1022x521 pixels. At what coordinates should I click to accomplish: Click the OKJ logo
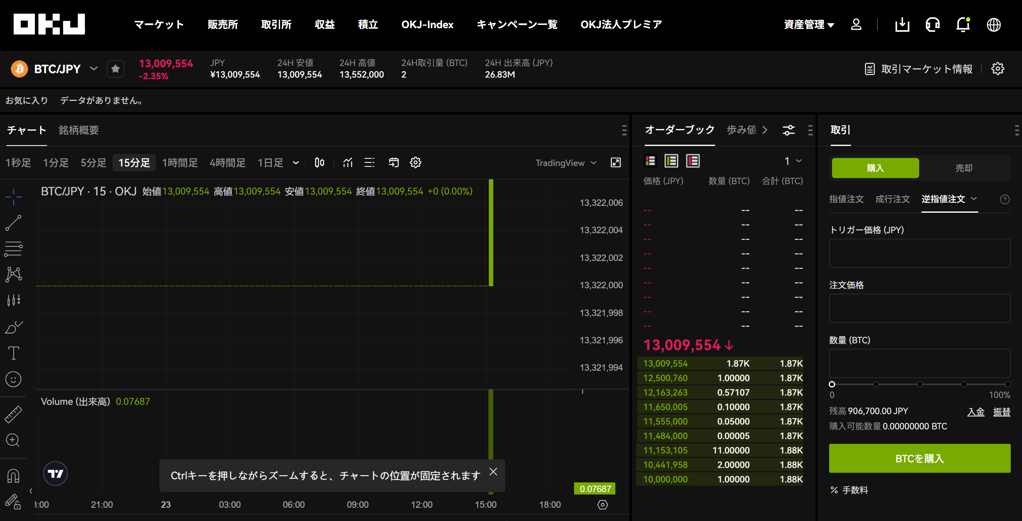tap(49, 24)
